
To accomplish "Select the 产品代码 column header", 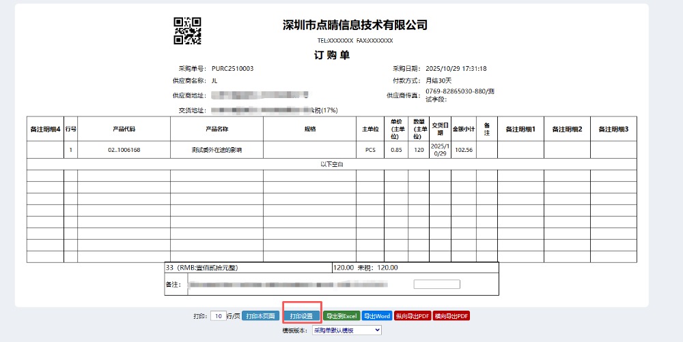I will [x=124, y=129].
